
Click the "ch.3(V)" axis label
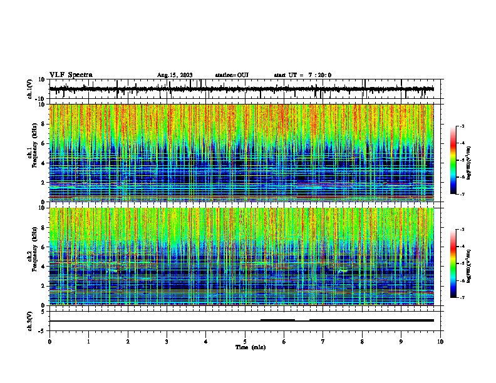coord(30,321)
